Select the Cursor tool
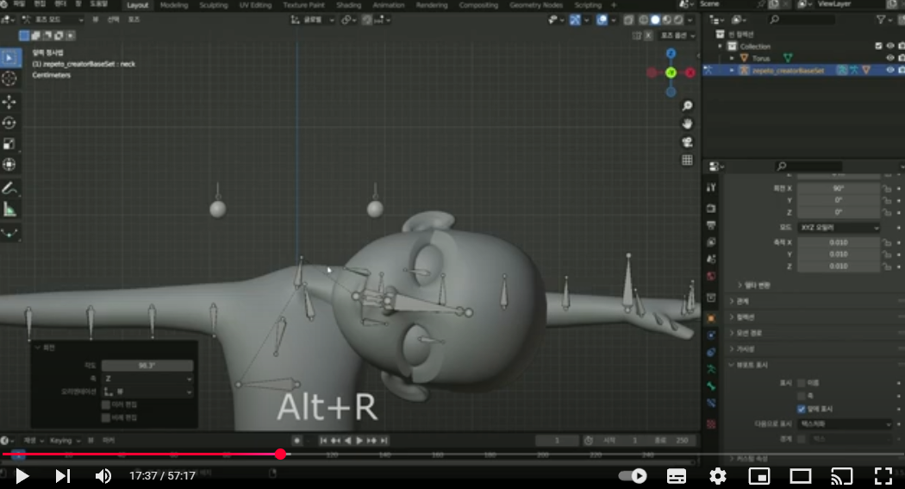The image size is (905, 489). pos(9,78)
